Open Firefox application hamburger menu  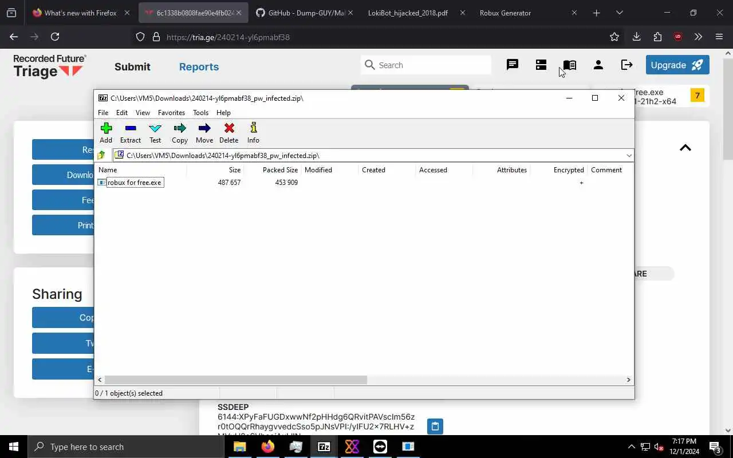pyautogui.click(x=719, y=37)
